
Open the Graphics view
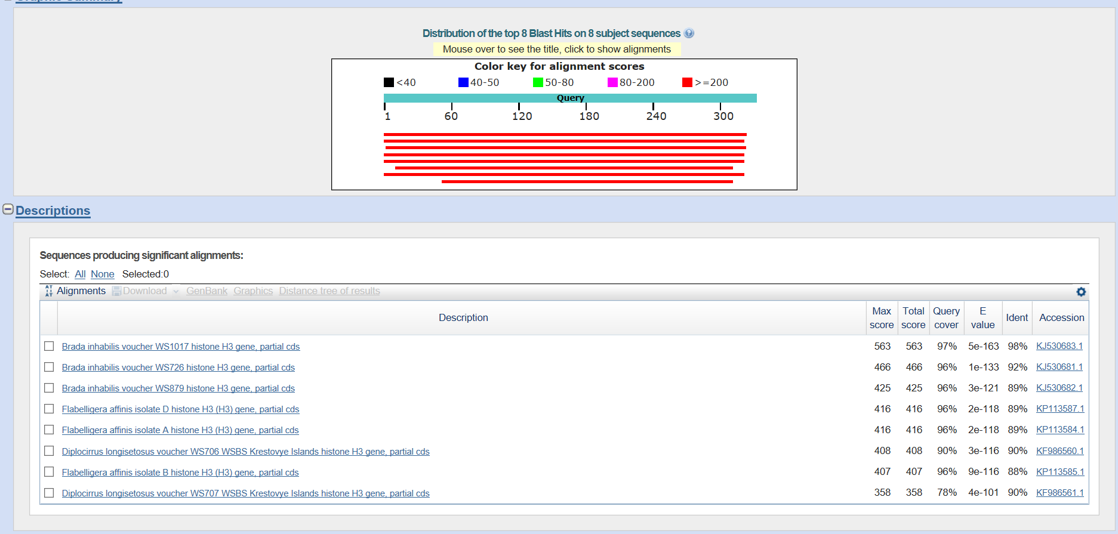click(253, 291)
